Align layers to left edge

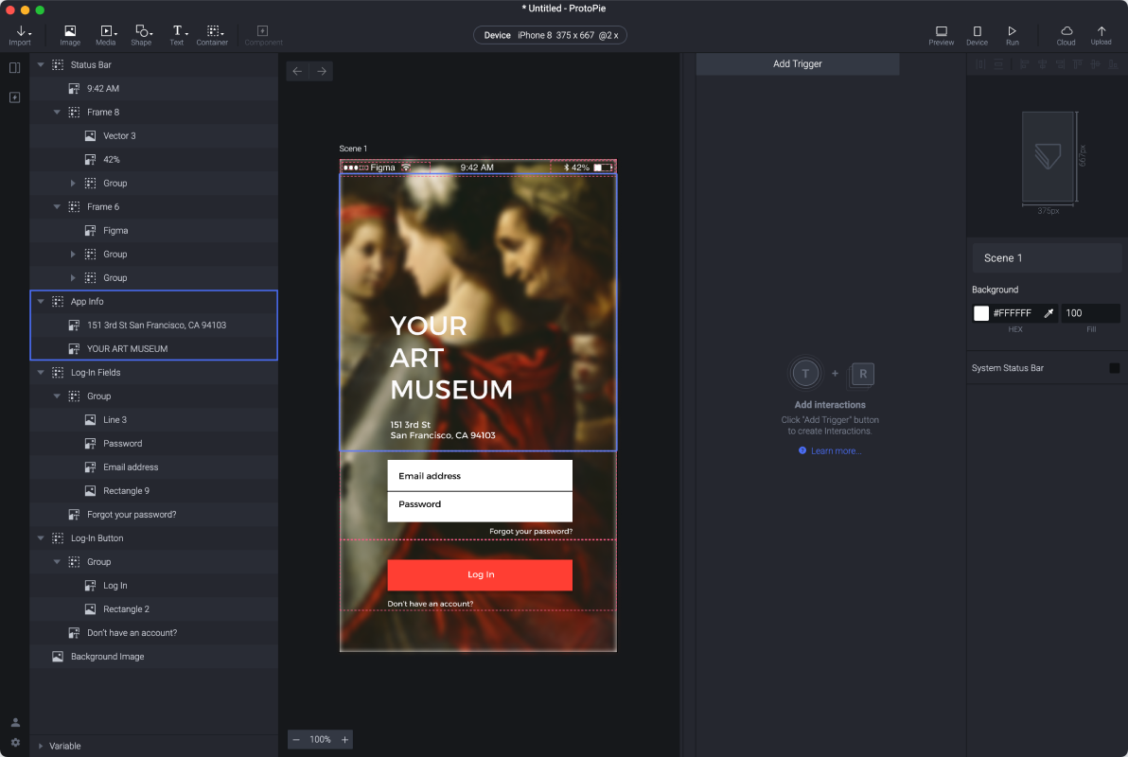tap(1025, 64)
